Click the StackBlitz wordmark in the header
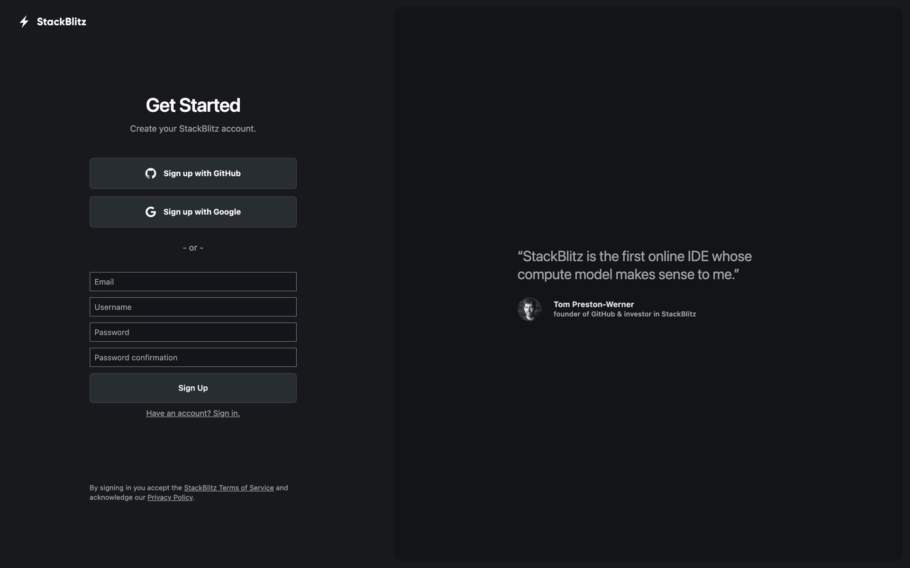Image resolution: width=910 pixels, height=568 pixels. 62,22
